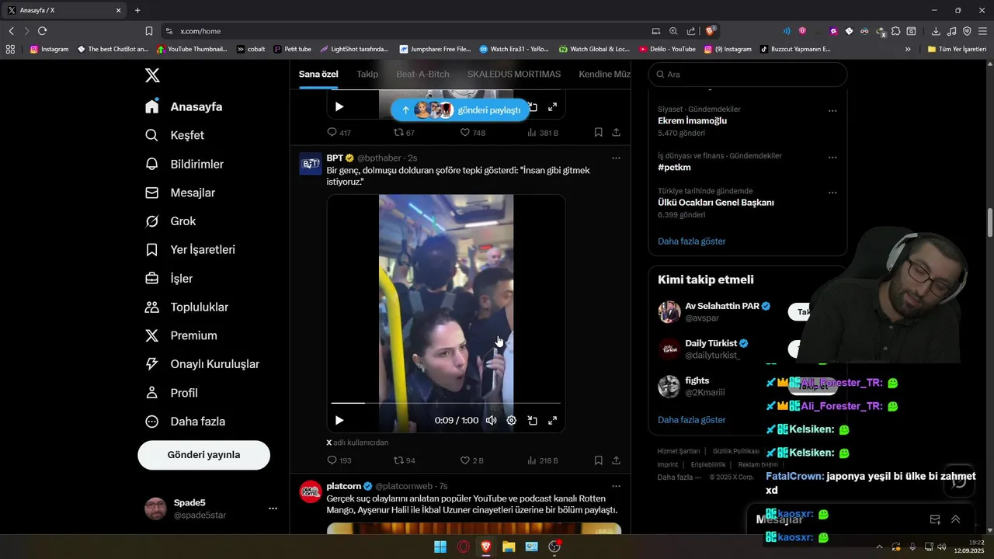Share the BPT post via share icon
Image resolution: width=994 pixels, height=559 pixels.
tap(616, 460)
